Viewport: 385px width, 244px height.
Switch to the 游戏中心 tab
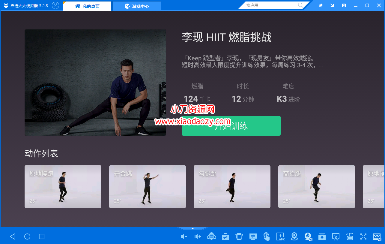[x=137, y=6]
